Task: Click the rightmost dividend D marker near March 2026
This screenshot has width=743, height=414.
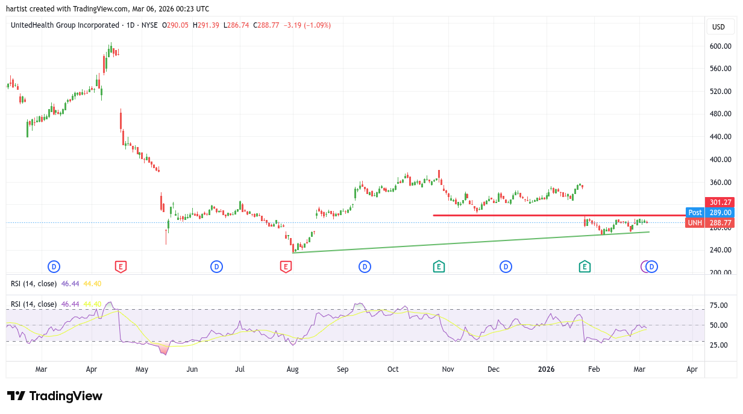Action: (652, 266)
